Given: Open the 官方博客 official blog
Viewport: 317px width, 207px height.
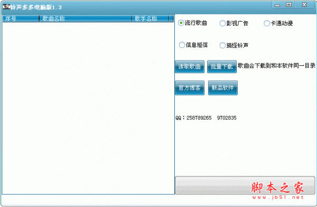Looking at the screenshot, I should click(x=190, y=88).
